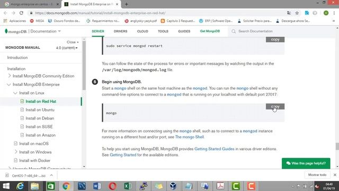Close the sidebar with Close toggle
Viewport: 339px width, 191px height.
point(73,42)
